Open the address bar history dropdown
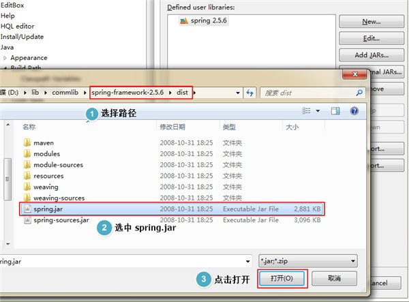The width and height of the screenshot is (409, 302). click(238, 93)
